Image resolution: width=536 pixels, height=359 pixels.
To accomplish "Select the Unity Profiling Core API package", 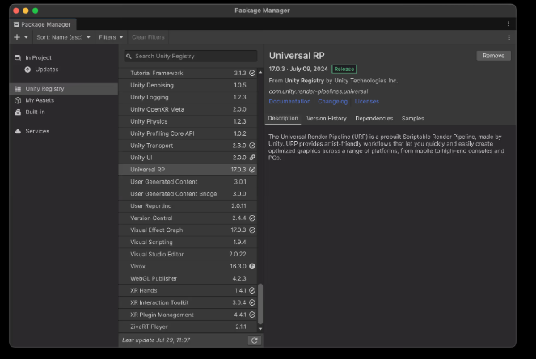I will pyautogui.click(x=188, y=133).
